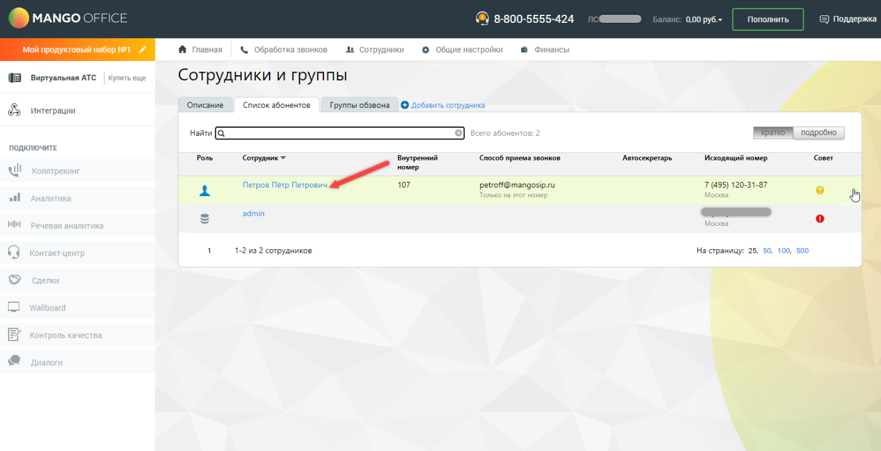Click the red exclamation warning icon
This screenshot has width=881, height=451.
819,218
